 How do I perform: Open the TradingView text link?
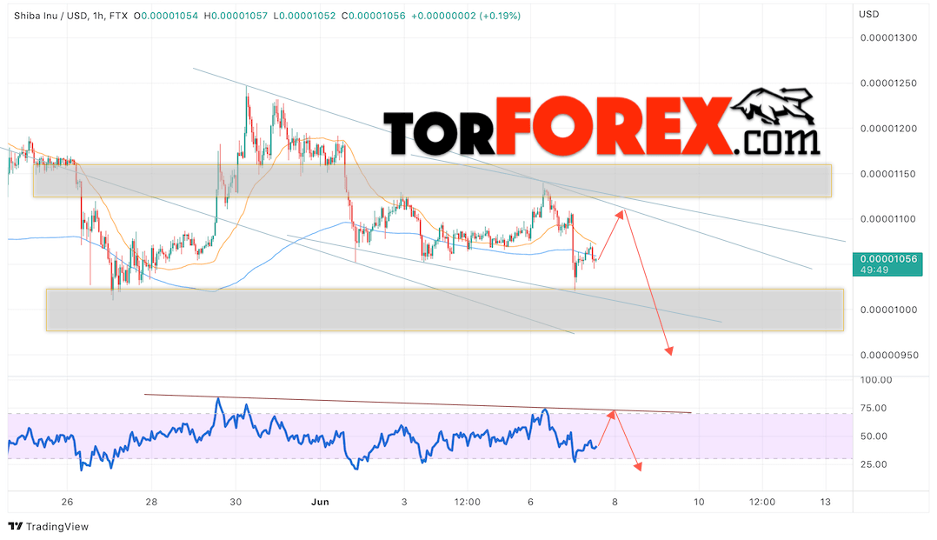tap(57, 527)
